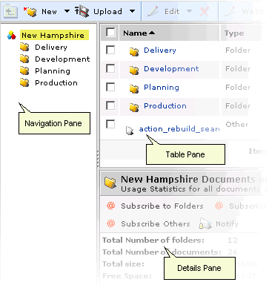Click the action_rebuild_search file icon
Image resolution: width=269 pixels, height=288 pixels.
coord(130,131)
